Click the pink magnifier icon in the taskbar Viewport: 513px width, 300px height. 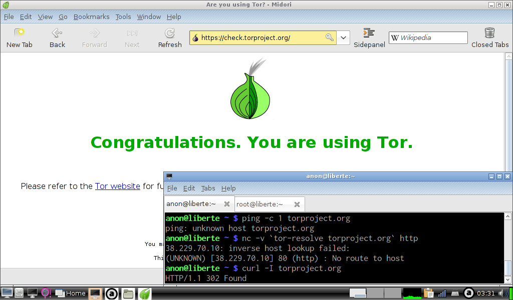coord(46,293)
